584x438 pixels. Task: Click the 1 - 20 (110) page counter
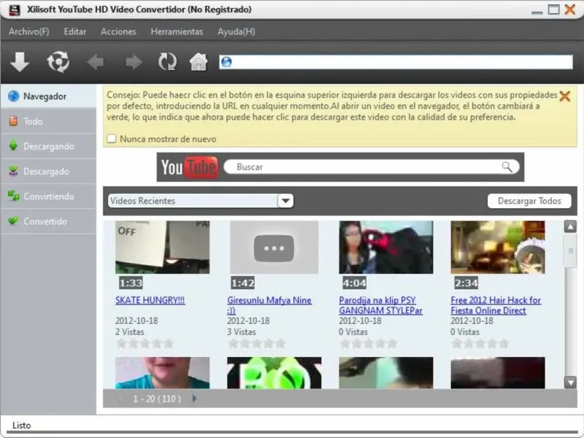point(157,399)
